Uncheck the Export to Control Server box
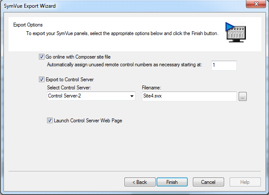Screen dimensions: 269x195 [x=41, y=80]
